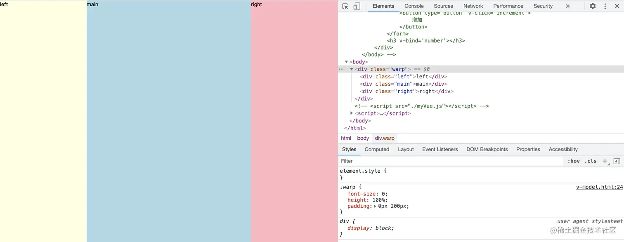624x242 pixels.
Task: Close the DevTools panel
Action: [617, 6]
